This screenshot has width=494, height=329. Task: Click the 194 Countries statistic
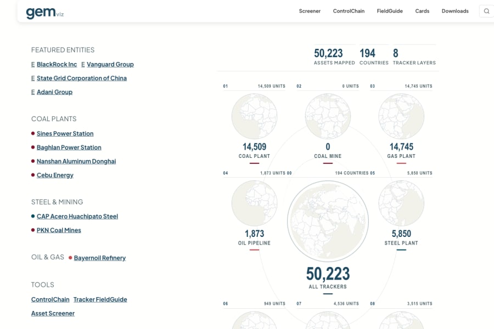tap(374, 56)
